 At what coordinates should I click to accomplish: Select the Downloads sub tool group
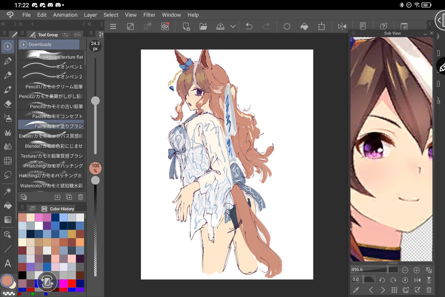[x=49, y=45]
